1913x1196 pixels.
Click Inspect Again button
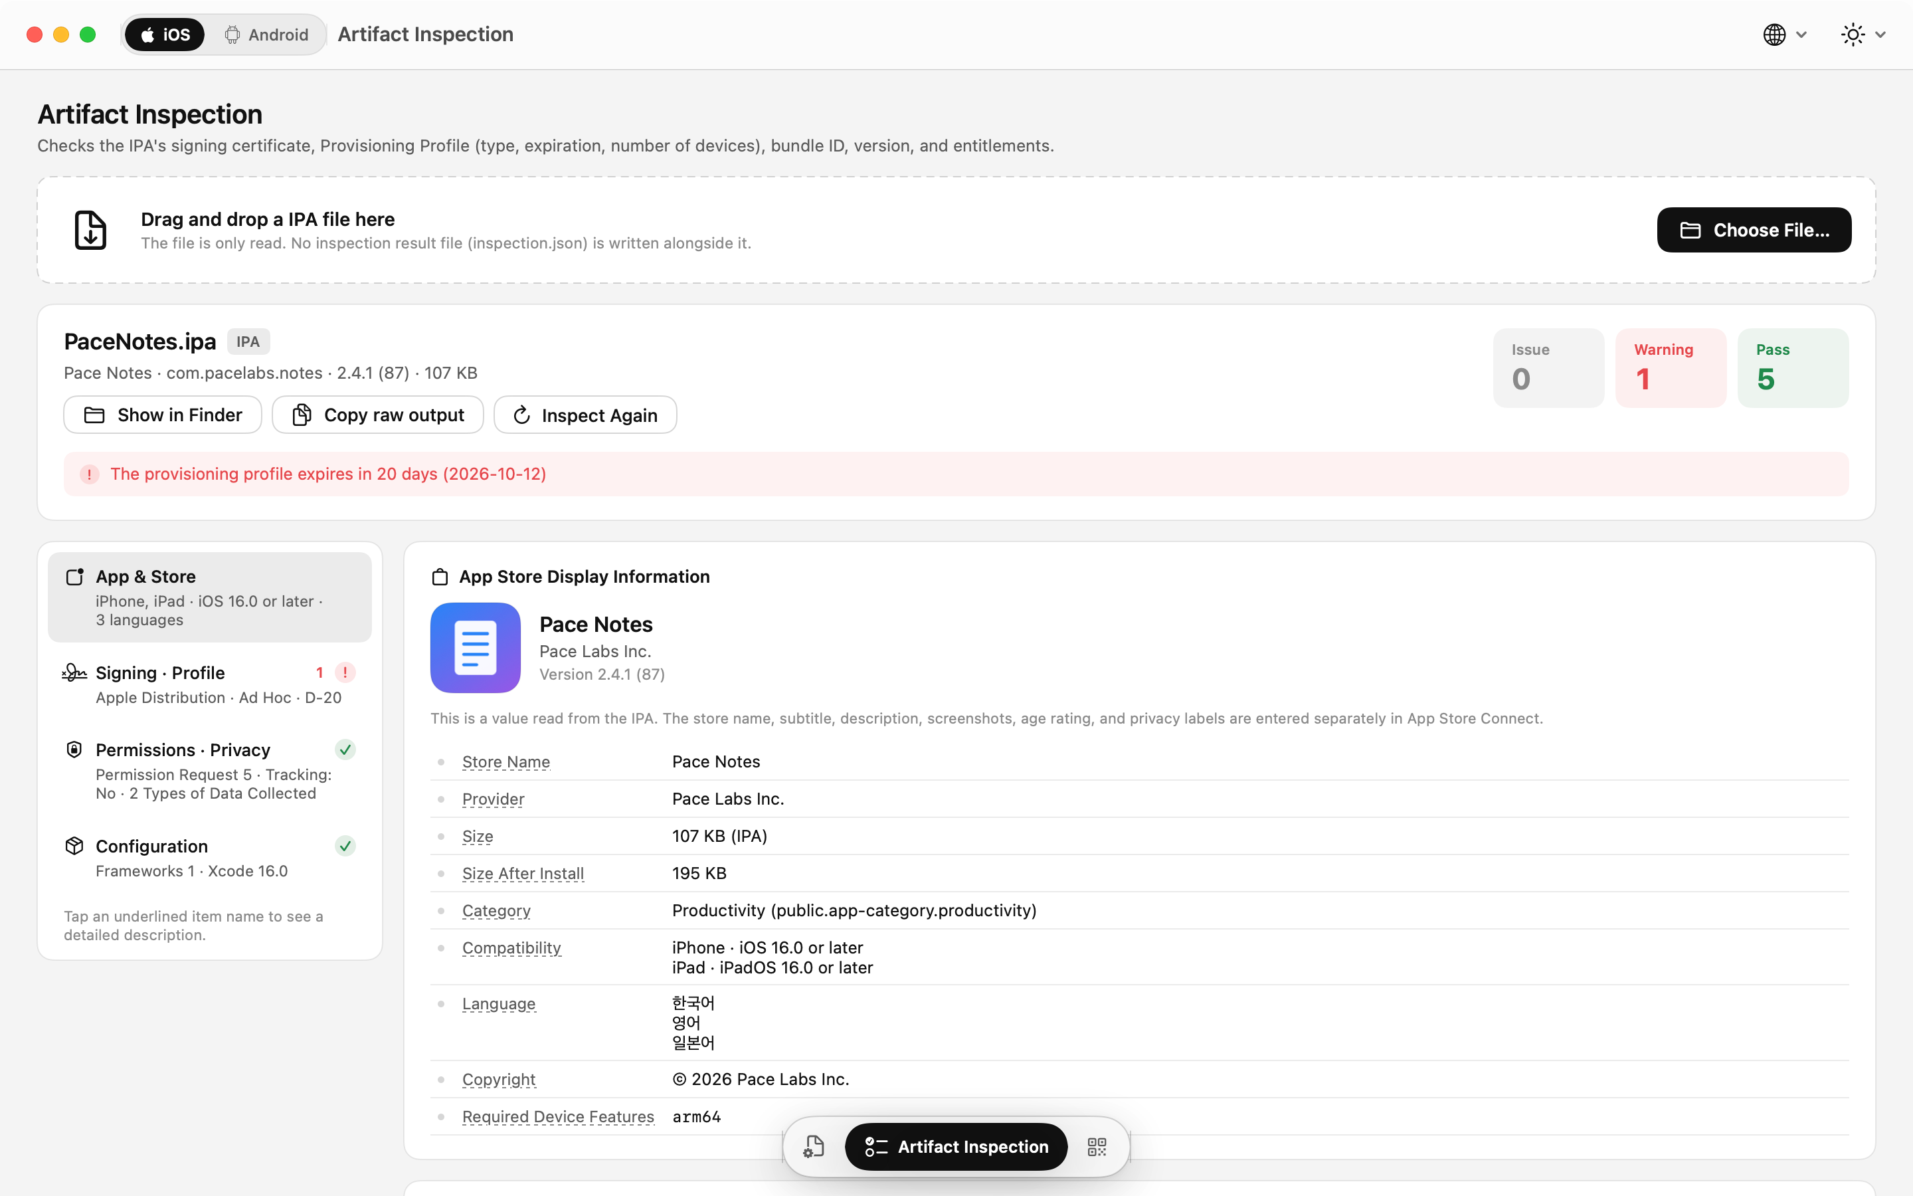click(585, 415)
